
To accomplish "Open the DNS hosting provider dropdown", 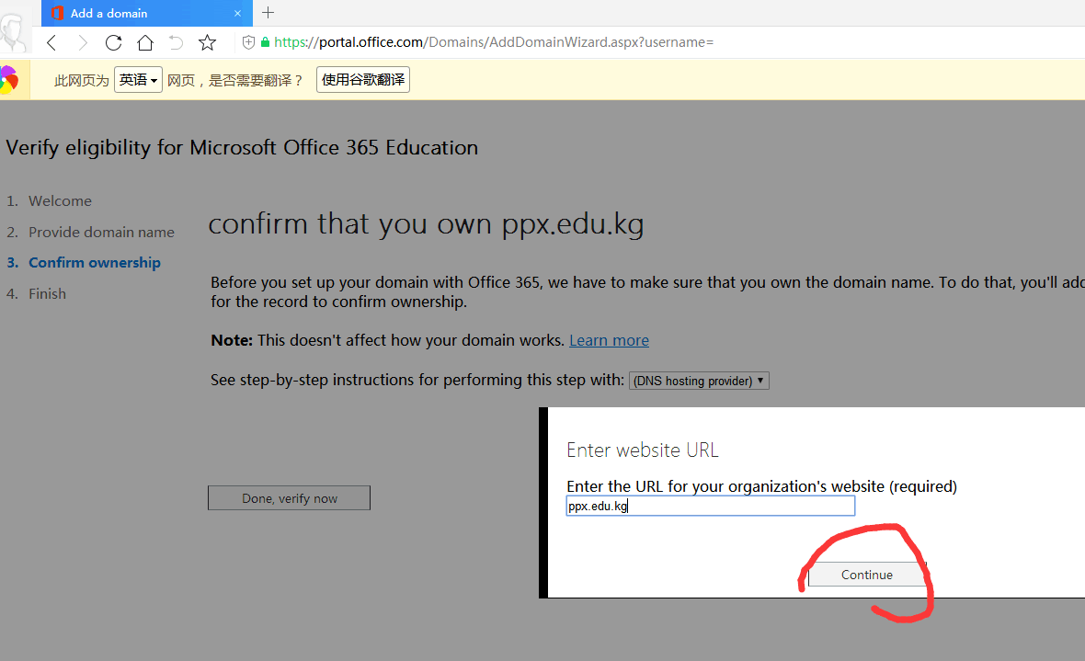I will coord(699,381).
